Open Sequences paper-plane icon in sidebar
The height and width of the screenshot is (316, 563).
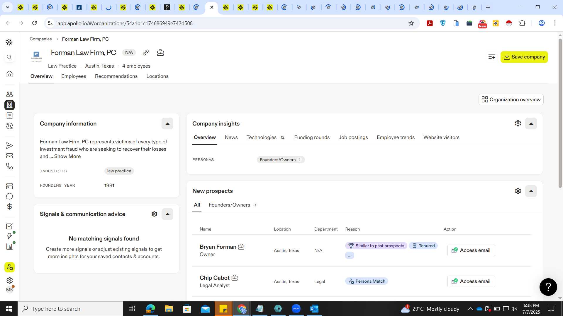click(x=9, y=145)
